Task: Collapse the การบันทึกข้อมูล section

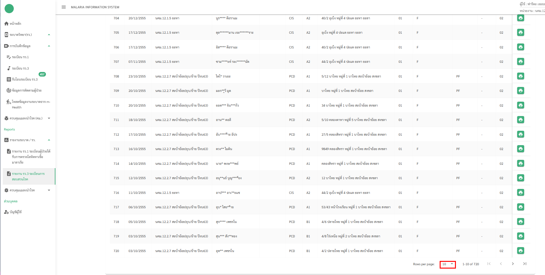Action: (49, 46)
